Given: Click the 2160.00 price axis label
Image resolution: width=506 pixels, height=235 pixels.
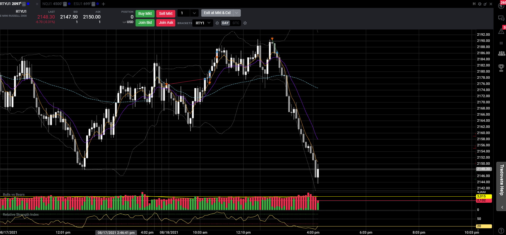Looking at the screenshot, I should tap(483, 133).
